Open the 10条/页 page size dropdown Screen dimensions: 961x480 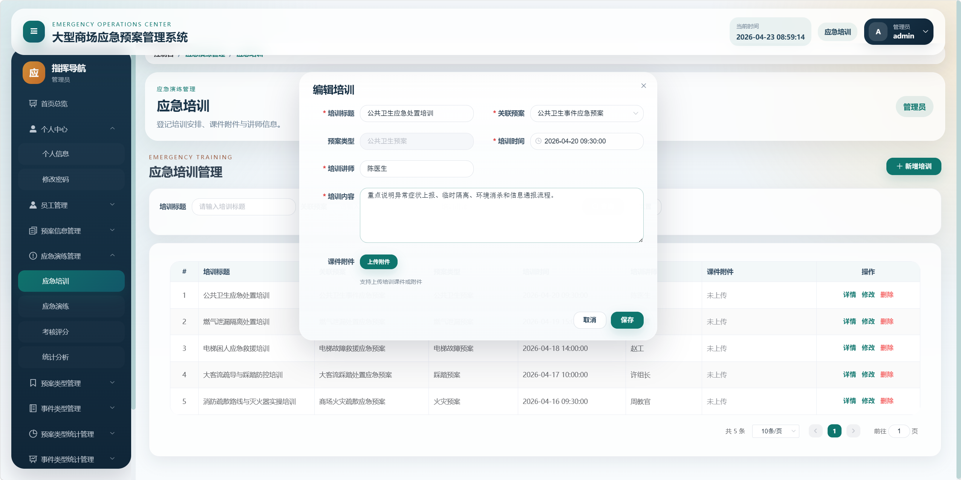point(775,431)
